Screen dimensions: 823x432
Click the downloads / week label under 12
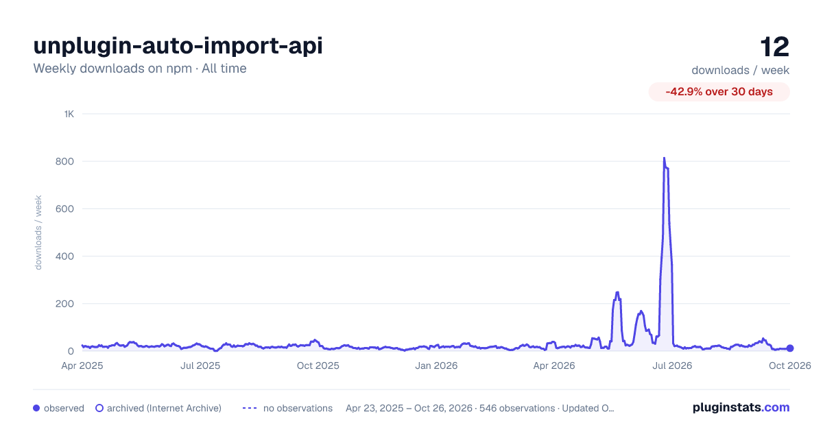tap(740, 70)
